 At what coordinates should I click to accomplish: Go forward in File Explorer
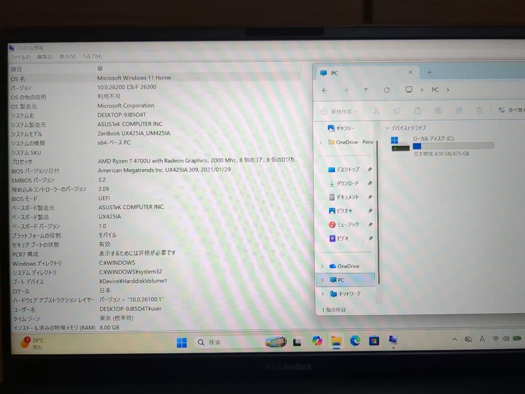click(345, 90)
